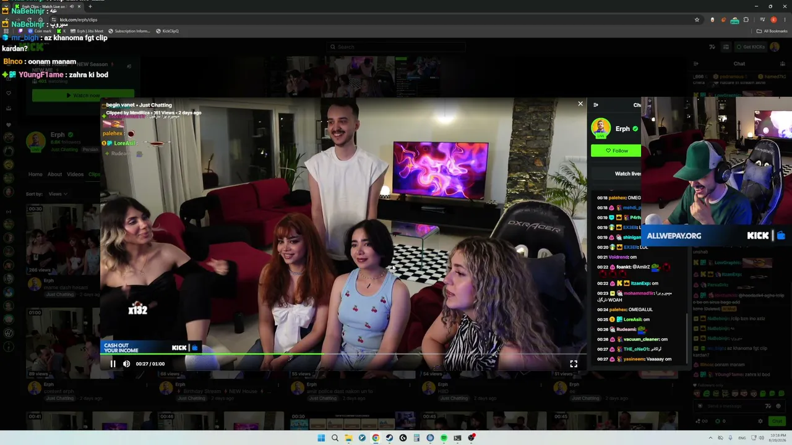Open the Erph avatar in the clip panel
792x445 pixels.
click(600, 129)
